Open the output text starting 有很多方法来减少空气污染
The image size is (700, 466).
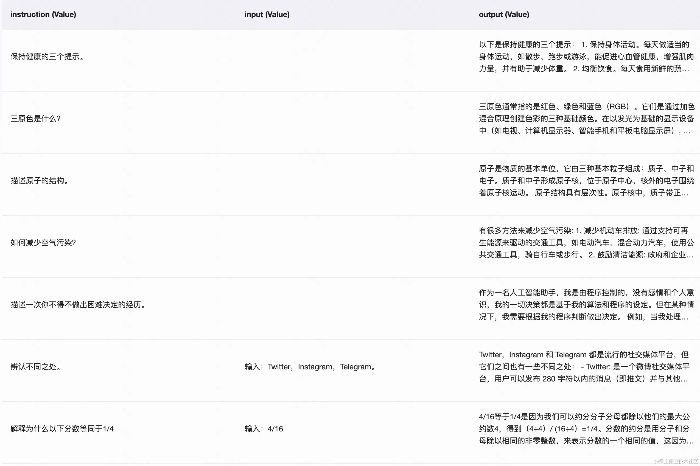(x=586, y=243)
